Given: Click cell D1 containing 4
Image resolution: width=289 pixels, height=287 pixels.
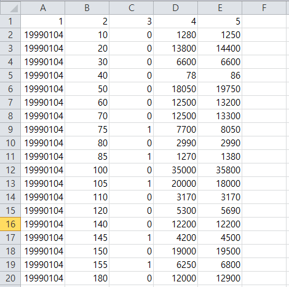Looking at the screenshot, I should pos(176,22).
